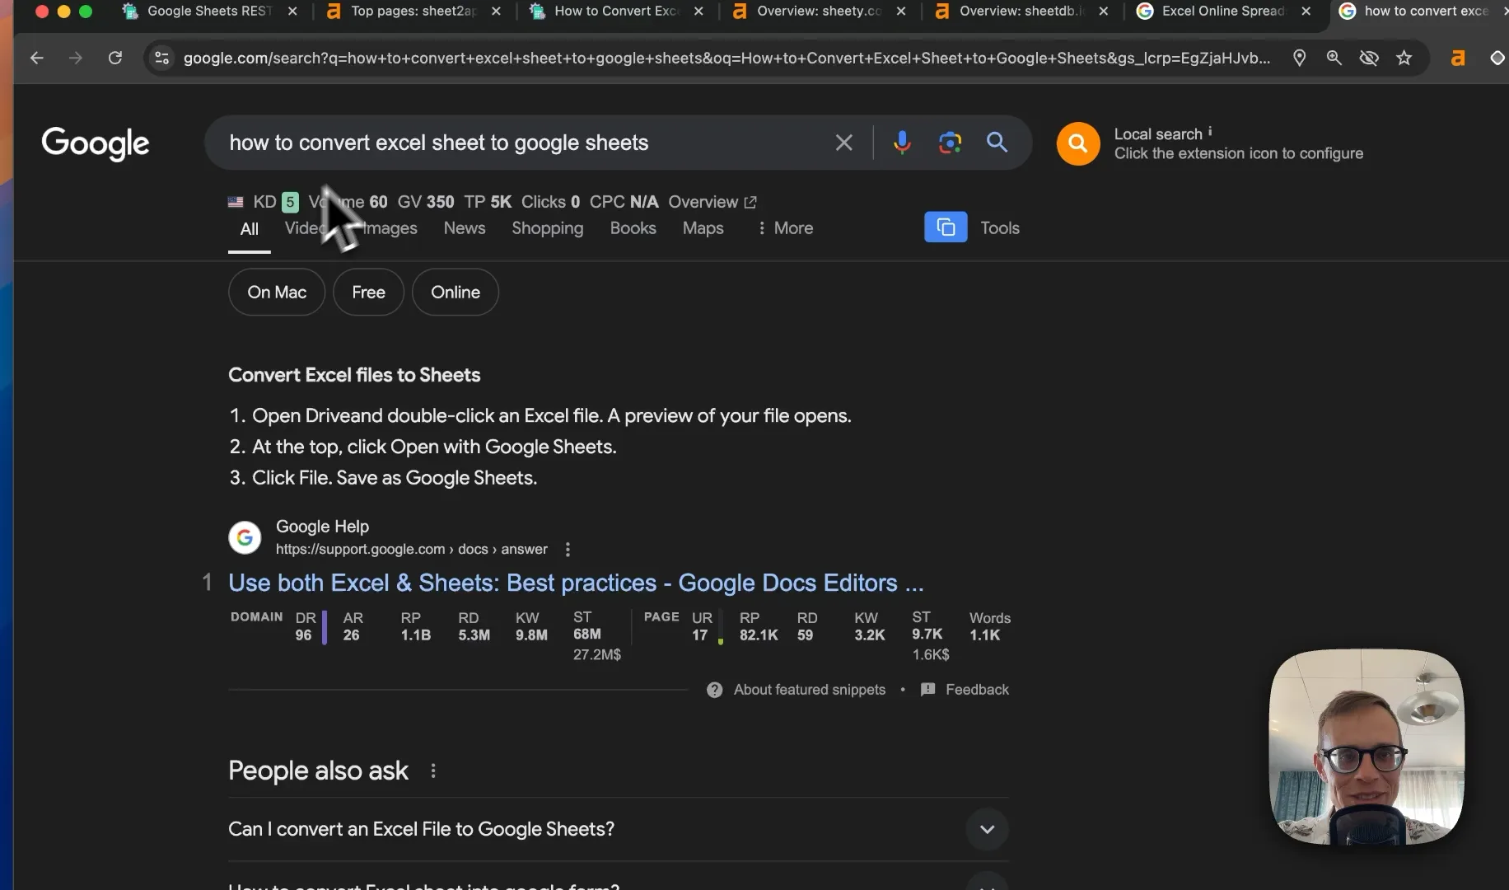Viewport: 1509px width, 890px height.
Task: Switch to the News results tab
Action: (465, 228)
